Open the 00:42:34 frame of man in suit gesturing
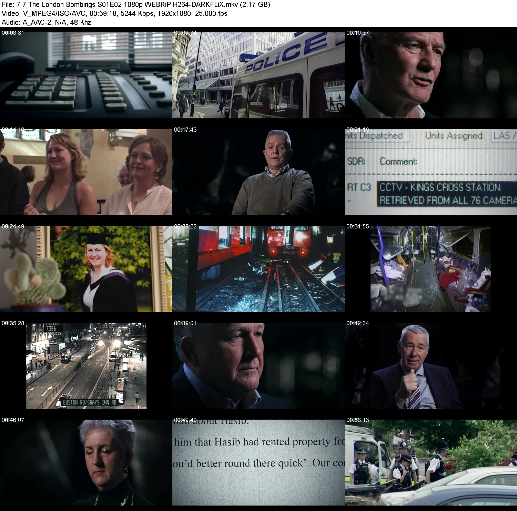 pyautogui.click(x=431, y=366)
